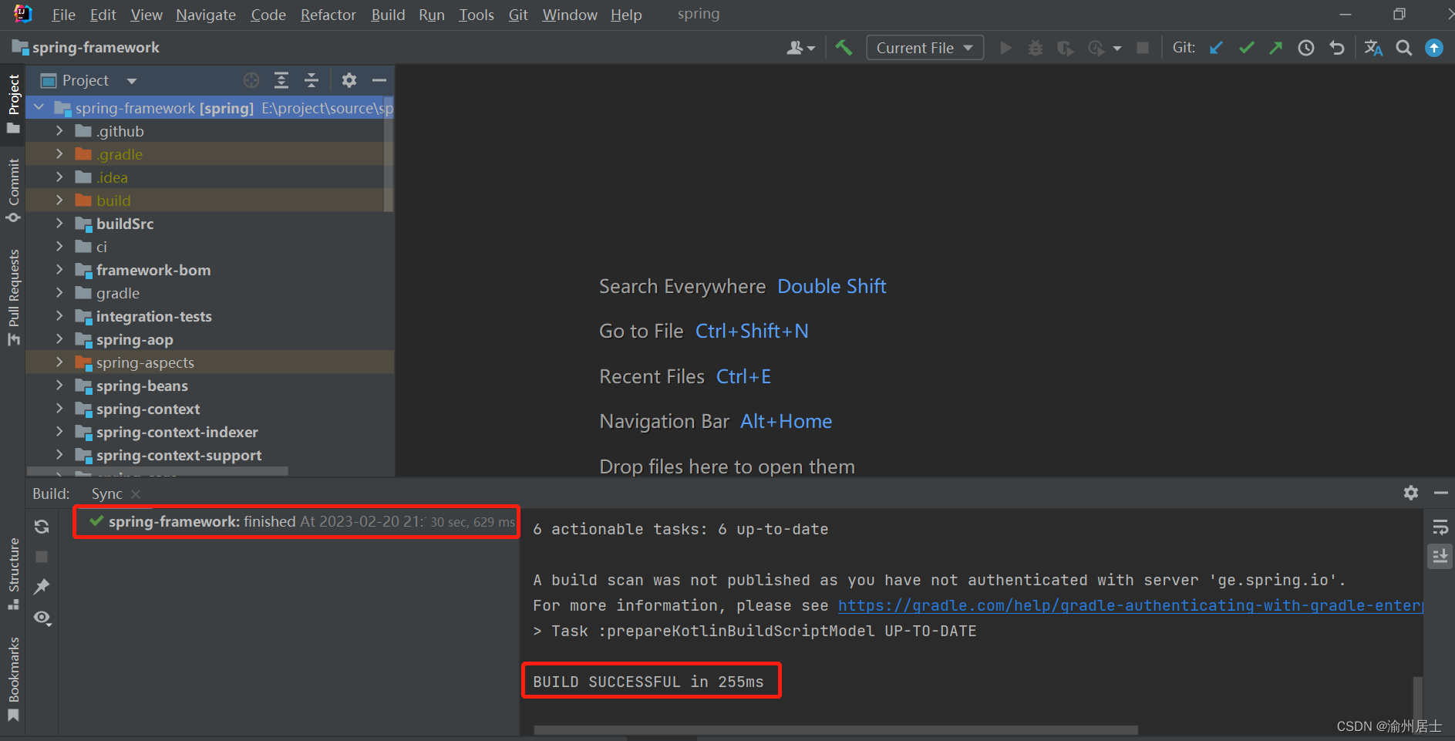Image resolution: width=1455 pixels, height=741 pixels.
Task: Expand the spring-context-support module
Action: click(x=59, y=455)
